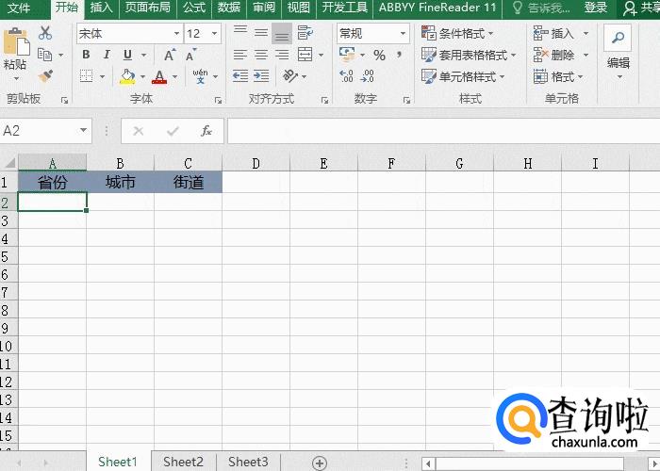The width and height of the screenshot is (660, 471).
Task: Click the 登录 sign-in link
Action: [596, 8]
